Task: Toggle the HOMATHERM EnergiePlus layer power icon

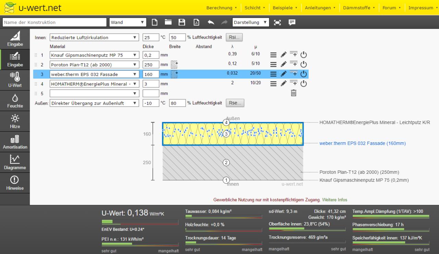Action: click(304, 83)
